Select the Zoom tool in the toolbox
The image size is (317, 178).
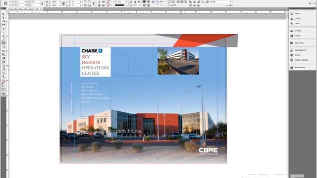point(3,77)
